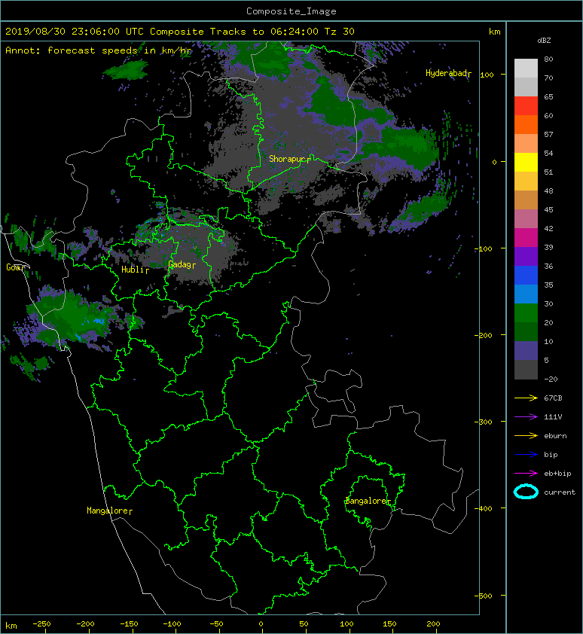This screenshot has height=634, width=583.
Task: Click the eburn legend text
Action: point(555,436)
